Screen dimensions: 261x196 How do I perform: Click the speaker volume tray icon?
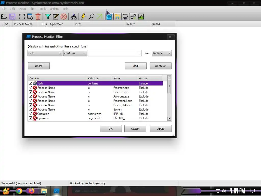[x=224, y=191]
